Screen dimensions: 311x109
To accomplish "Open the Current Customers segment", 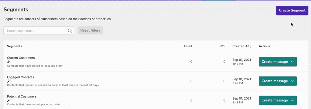I will [21, 58].
